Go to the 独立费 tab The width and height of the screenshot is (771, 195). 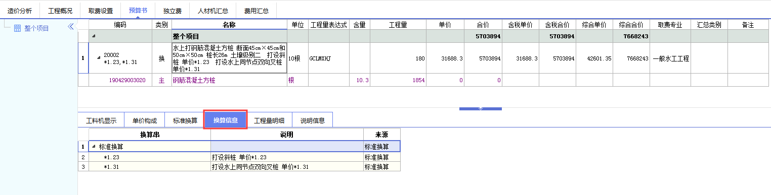[x=173, y=11]
